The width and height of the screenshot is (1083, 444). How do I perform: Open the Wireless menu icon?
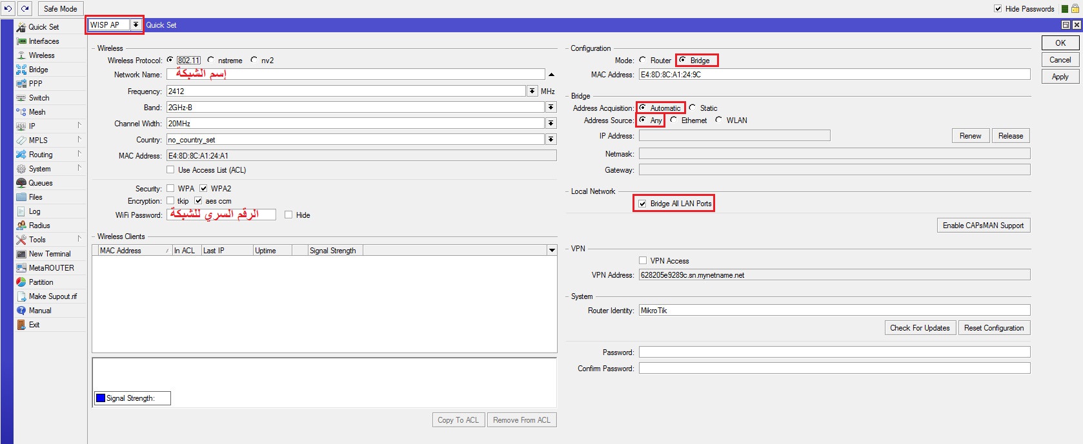point(21,55)
